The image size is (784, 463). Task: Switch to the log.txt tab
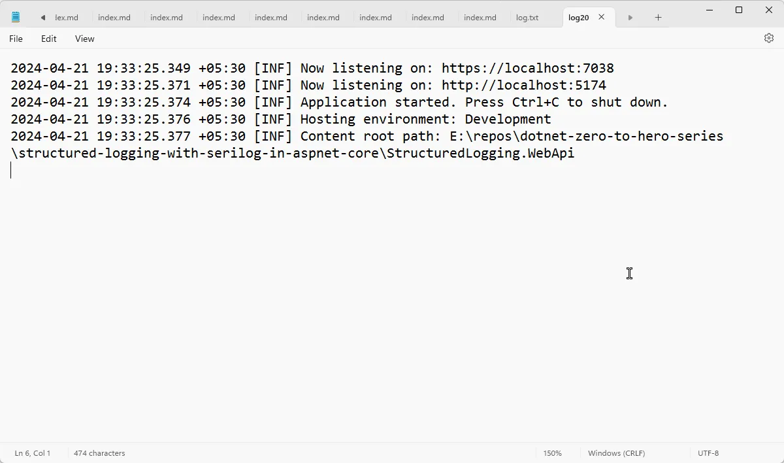527,18
